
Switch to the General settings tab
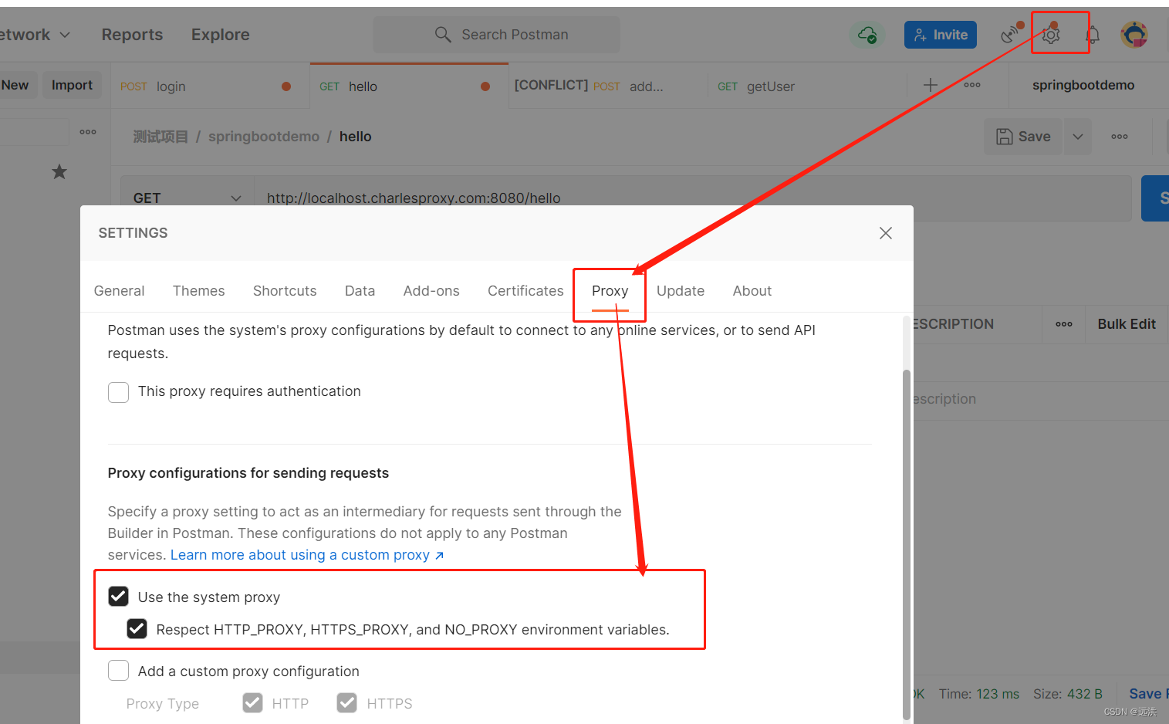[x=119, y=291]
